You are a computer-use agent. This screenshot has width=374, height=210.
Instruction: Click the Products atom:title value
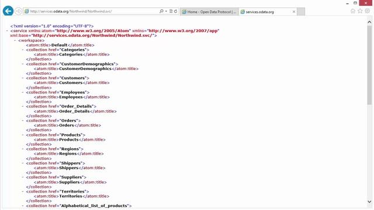point(69,139)
